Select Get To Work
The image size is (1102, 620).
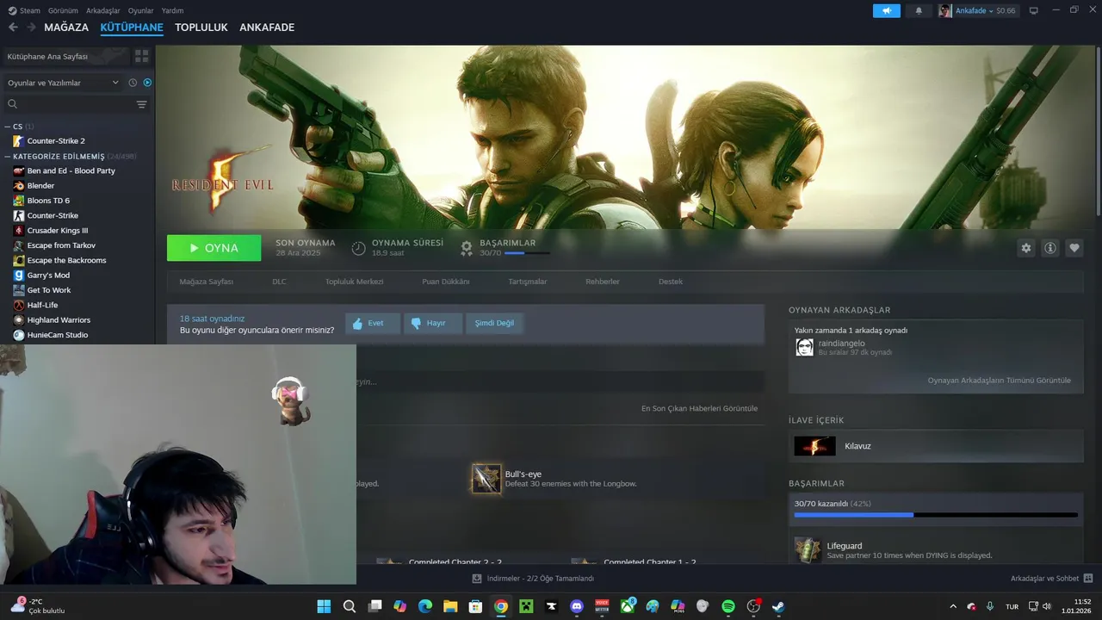tap(49, 290)
